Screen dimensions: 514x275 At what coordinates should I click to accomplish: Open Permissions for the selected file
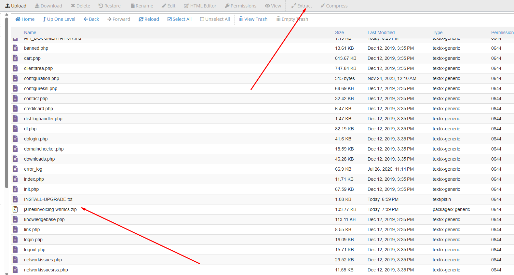pyautogui.click(x=241, y=6)
